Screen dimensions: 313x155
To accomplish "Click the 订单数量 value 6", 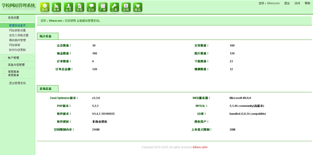I will [93, 61].
